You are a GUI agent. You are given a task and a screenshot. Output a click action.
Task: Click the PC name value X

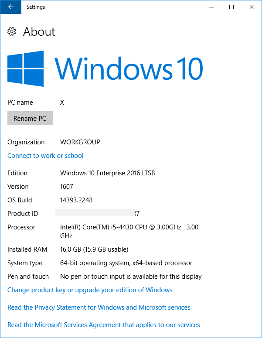[62, 102]
